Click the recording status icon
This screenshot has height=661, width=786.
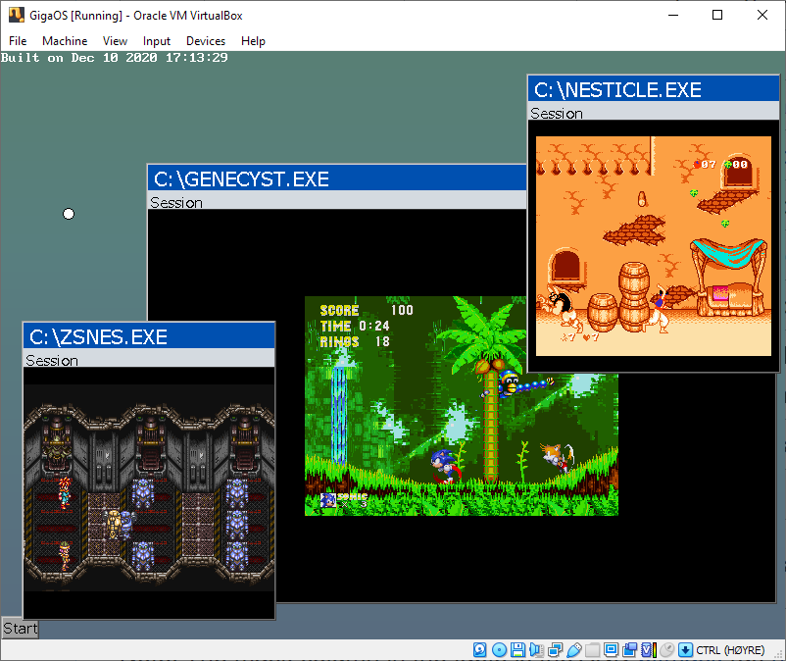[x=629, y=650]
